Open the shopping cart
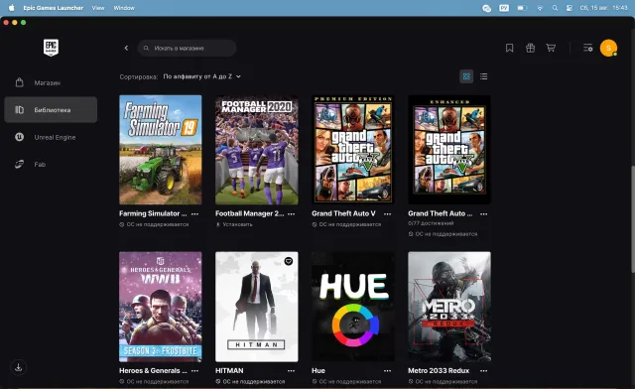 click(551, 48)
